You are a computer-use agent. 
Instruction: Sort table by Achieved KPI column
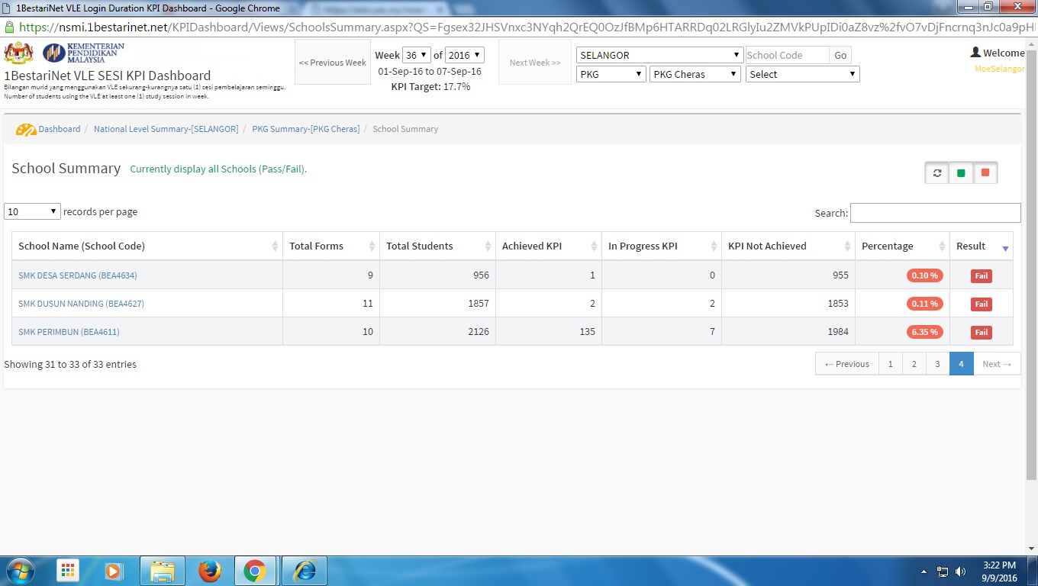point(549,246)
